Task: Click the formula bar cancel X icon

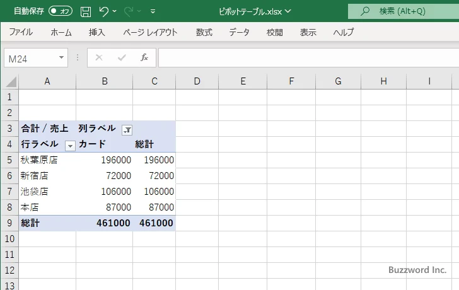Action: point(98,57)
